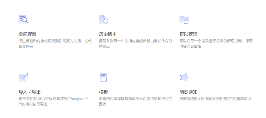266x118 pixels.
Task: Click the 导入 / 导出 heading
Action: click(30, 92)
